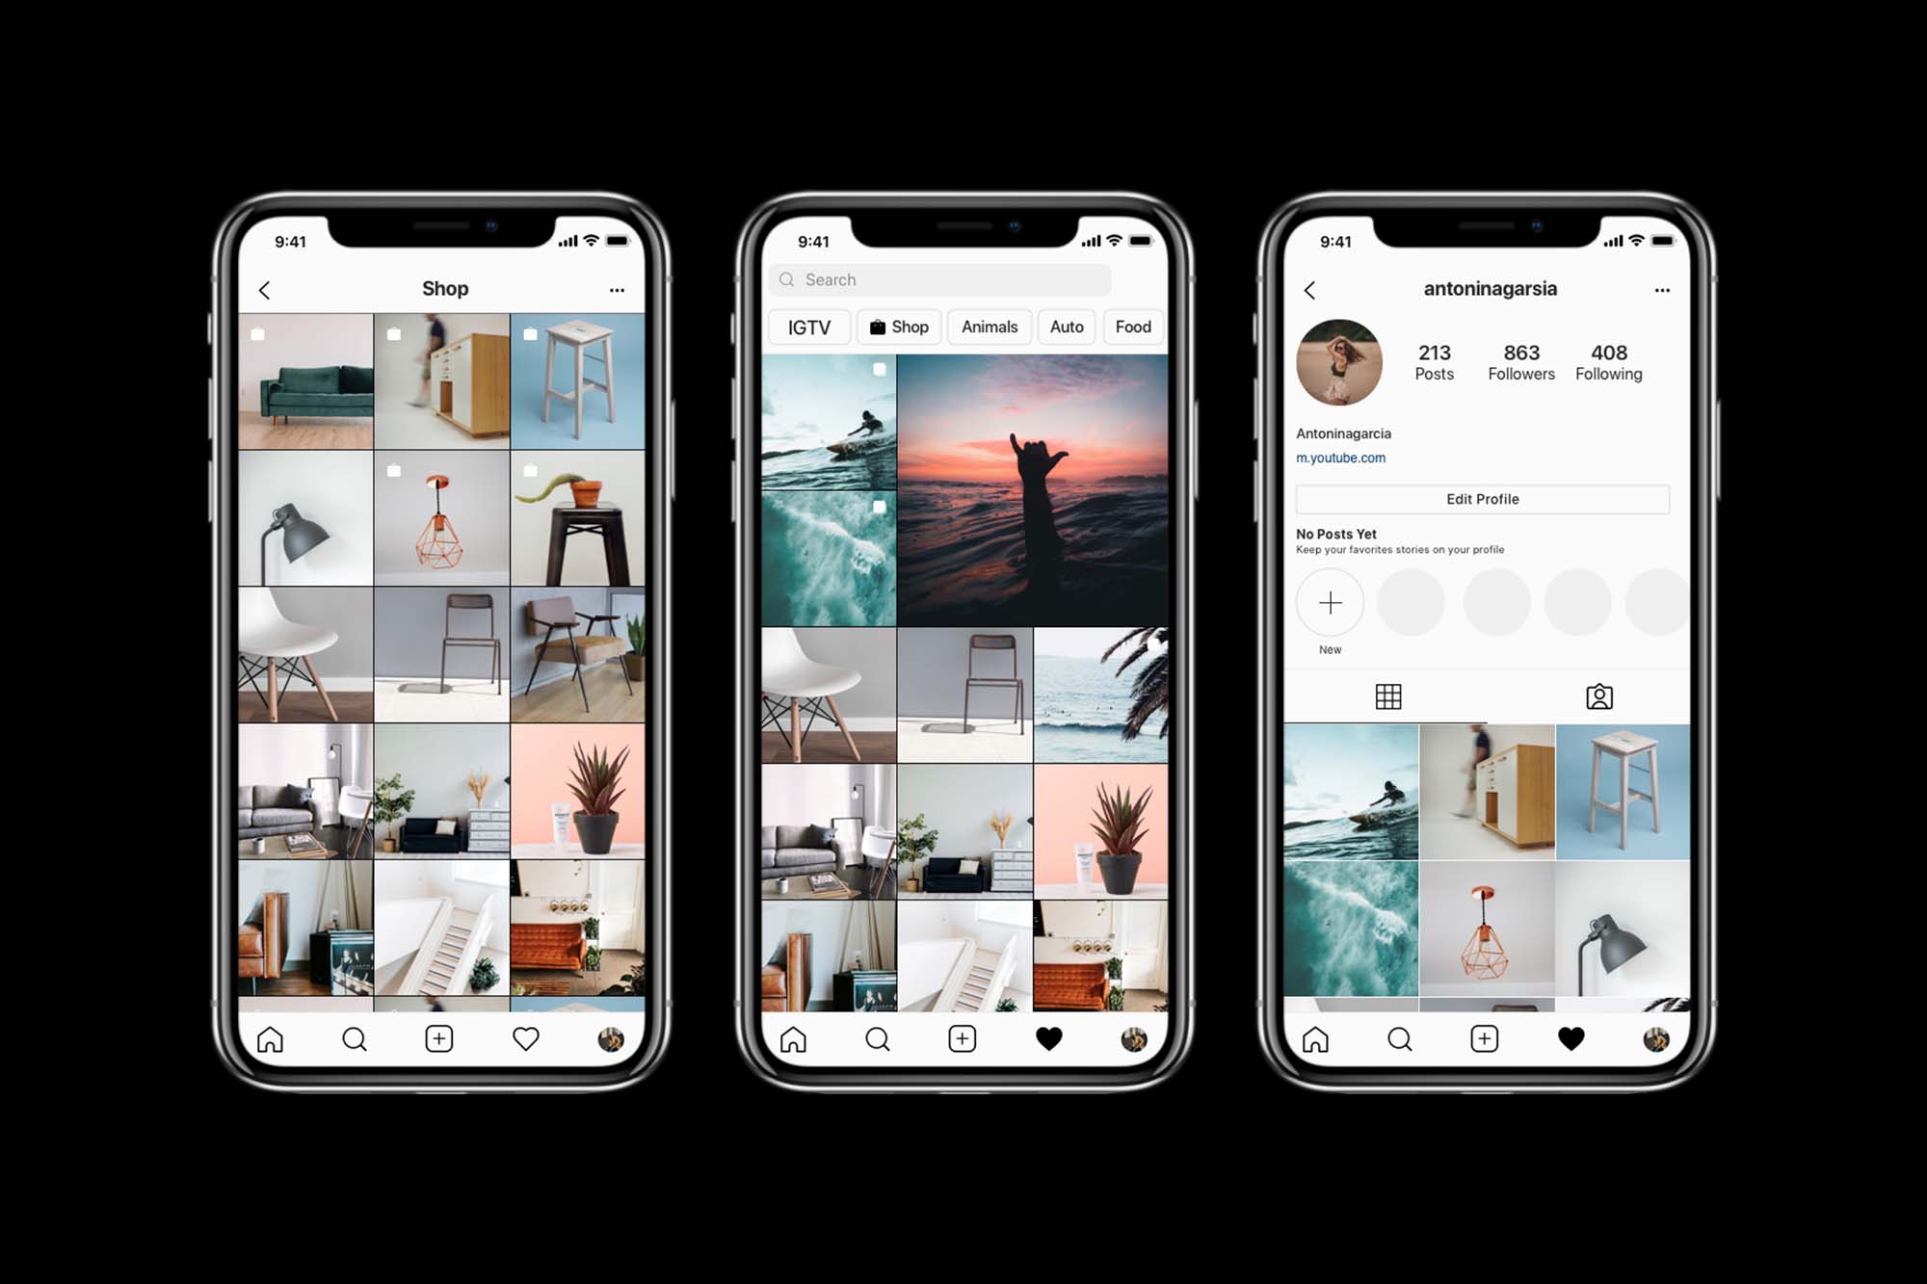Tap the New story circle button

(x=1330, y=602)
